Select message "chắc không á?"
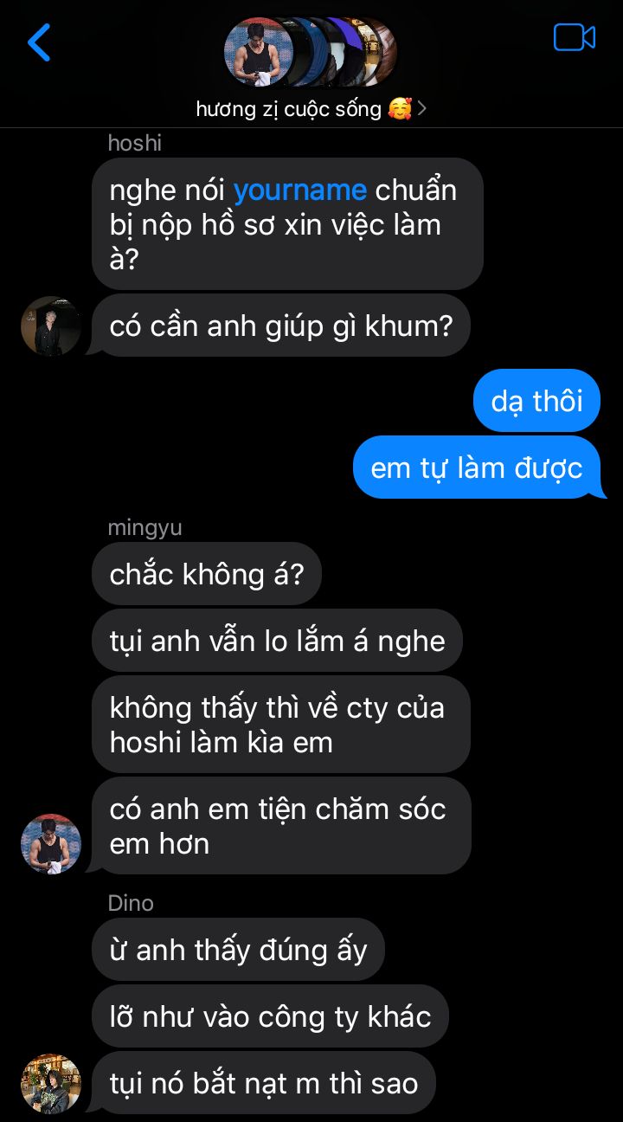The image size is (623, 1122). tap(207, 574)
